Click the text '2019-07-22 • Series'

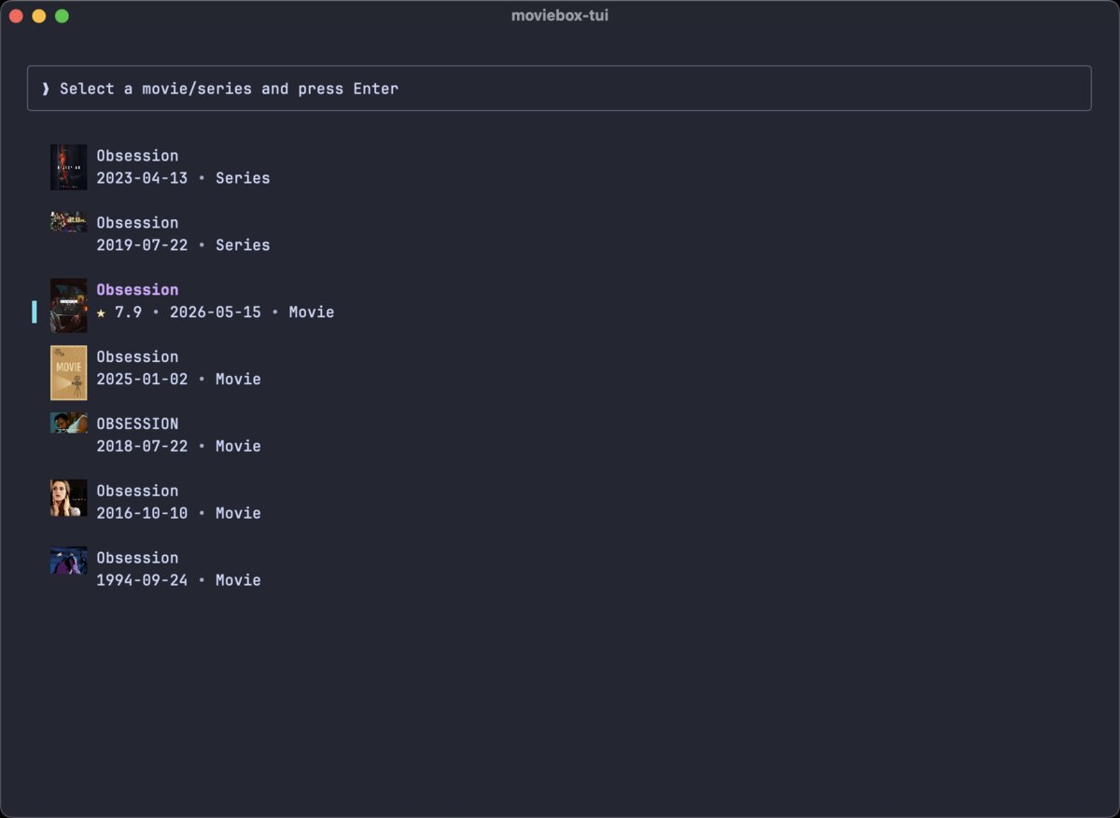click(183, 245)
